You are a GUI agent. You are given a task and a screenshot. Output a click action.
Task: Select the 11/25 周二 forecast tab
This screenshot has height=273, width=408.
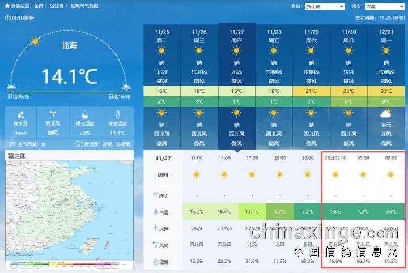pos(162,36)
